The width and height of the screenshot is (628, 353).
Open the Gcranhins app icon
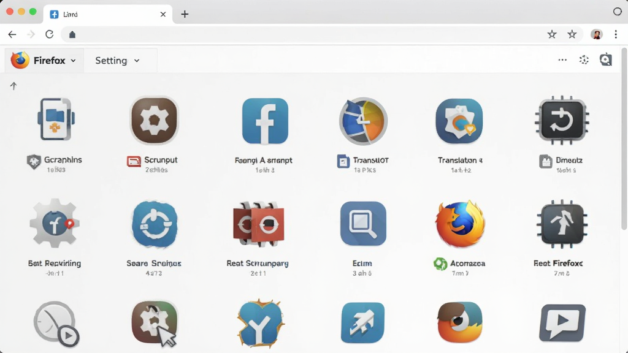[56, 120]
